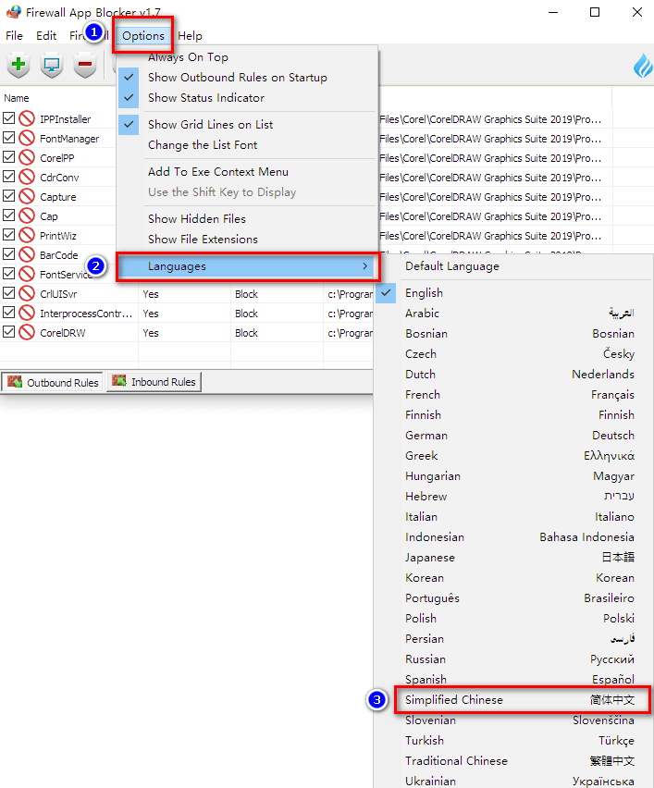This screenshot has width=654, height=788.
Task: Select Dutch Nederlands language
Action: pos(513,375)
